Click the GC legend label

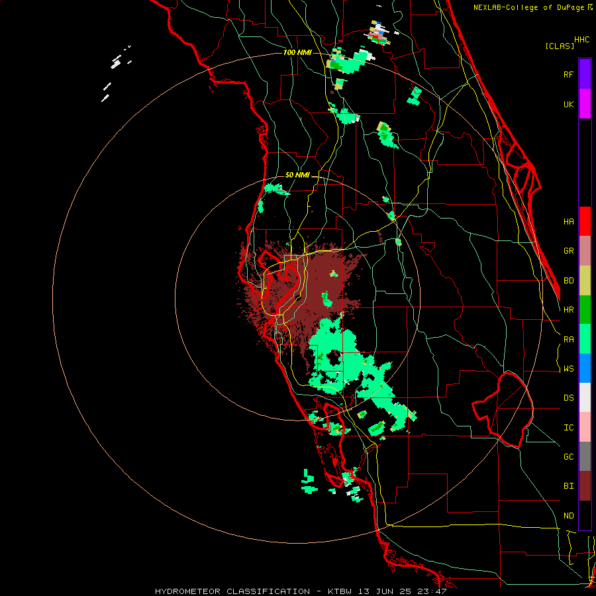pyautogui.click(x=568, y=457)
